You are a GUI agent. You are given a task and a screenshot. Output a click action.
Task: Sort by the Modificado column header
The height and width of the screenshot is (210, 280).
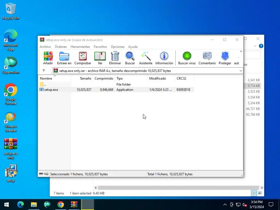pyautogui.click(x=161, y=78)
